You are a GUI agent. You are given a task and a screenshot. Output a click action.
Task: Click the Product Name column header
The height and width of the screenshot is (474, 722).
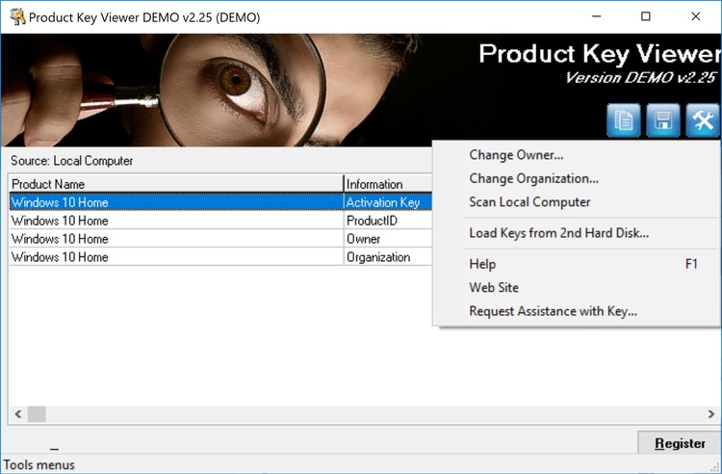point(176,184)
